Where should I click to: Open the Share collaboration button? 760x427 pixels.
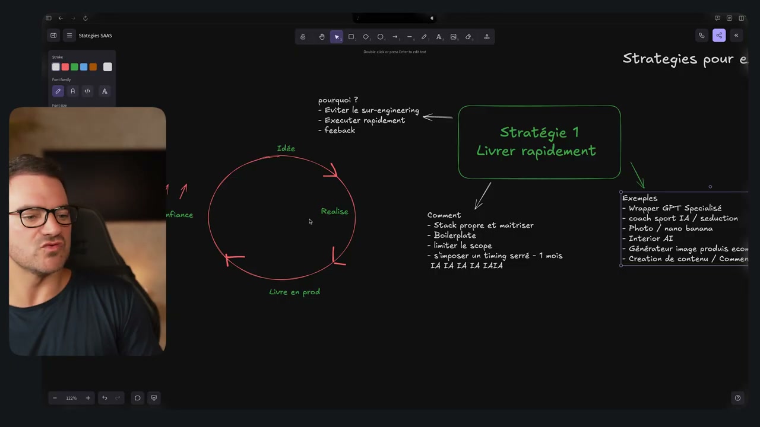(x=719, y=36)
